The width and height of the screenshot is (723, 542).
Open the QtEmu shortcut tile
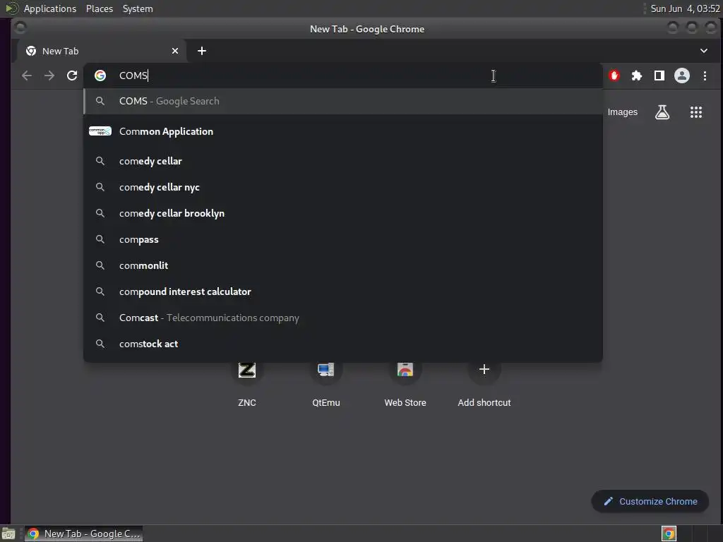pyautogui.click(x=326, y=383)
